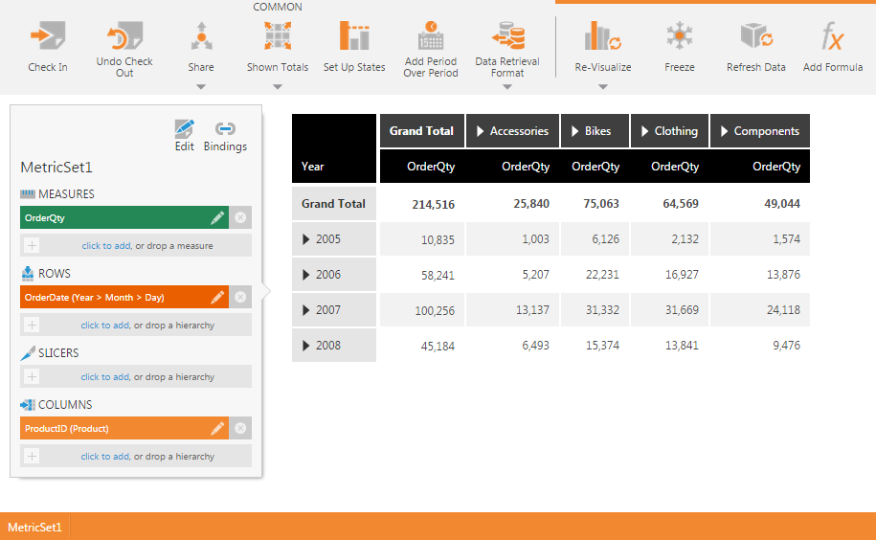Remove the OrderQty measure

(x=240, y=218)
